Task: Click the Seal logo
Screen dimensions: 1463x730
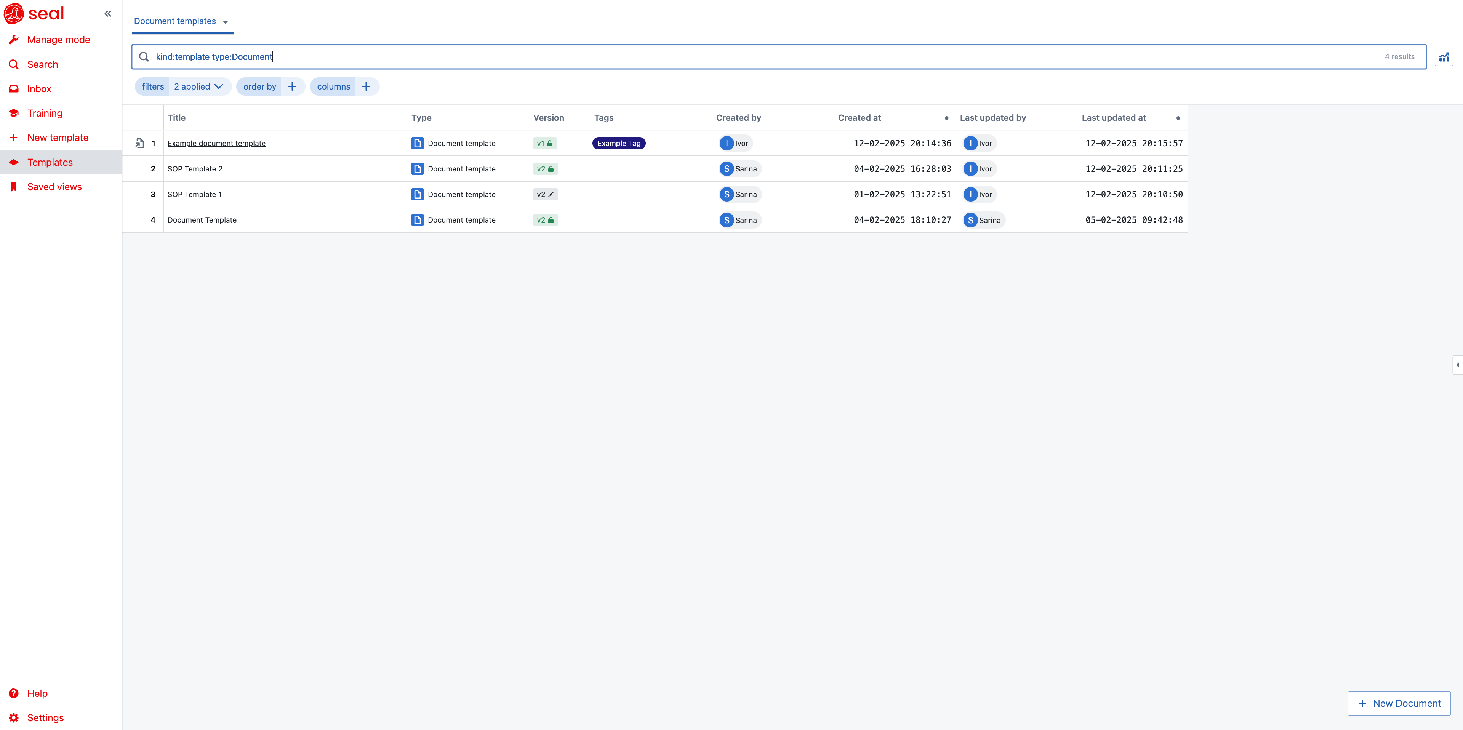Action: tap(34, 13)
